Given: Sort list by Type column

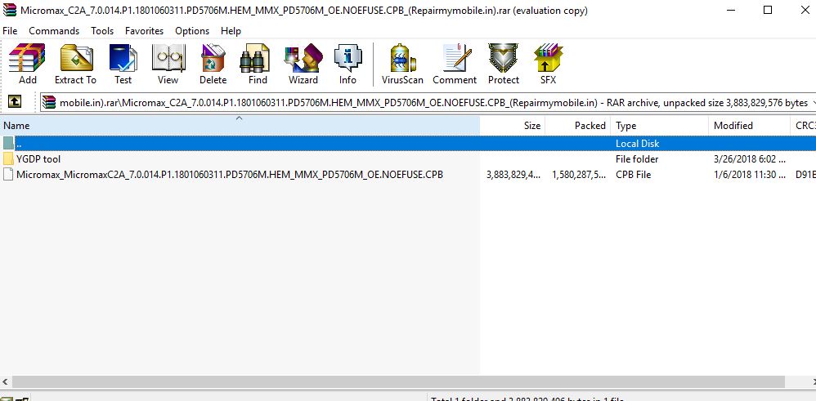Looking at the screenshot, I should coord(659,125).
